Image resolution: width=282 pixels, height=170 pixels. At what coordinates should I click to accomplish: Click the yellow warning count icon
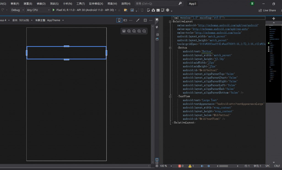coord(189,166)
